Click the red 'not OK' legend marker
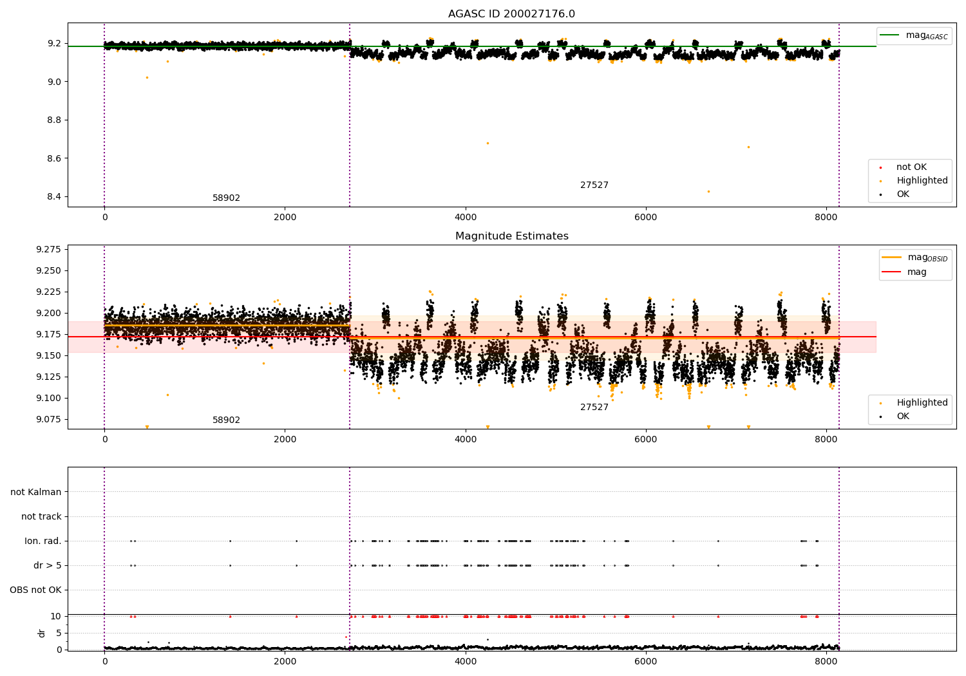Image resolution: width=966 pixels, height=676 pixels. point(880,167)
